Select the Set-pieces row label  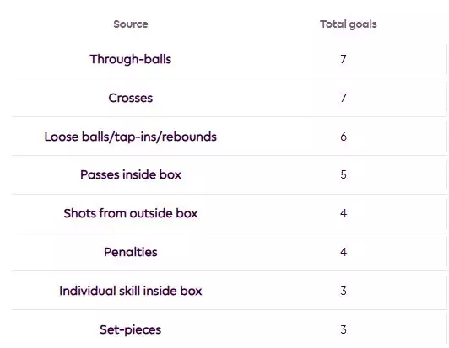(x=131, y=330)
